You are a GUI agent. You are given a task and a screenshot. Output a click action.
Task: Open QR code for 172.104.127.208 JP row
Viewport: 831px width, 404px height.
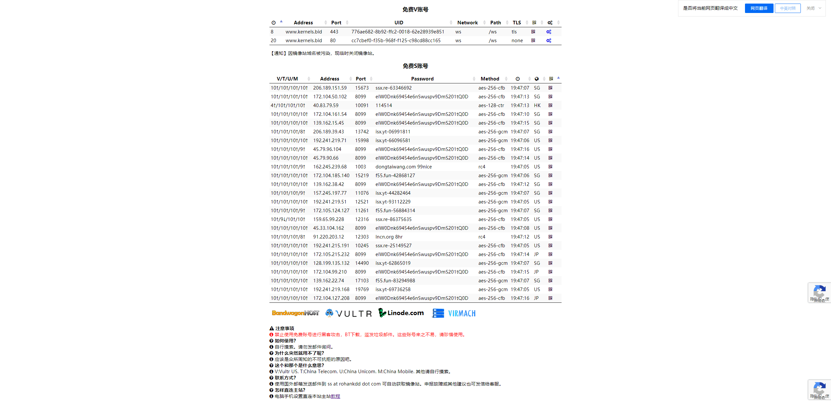pos(550,298)
